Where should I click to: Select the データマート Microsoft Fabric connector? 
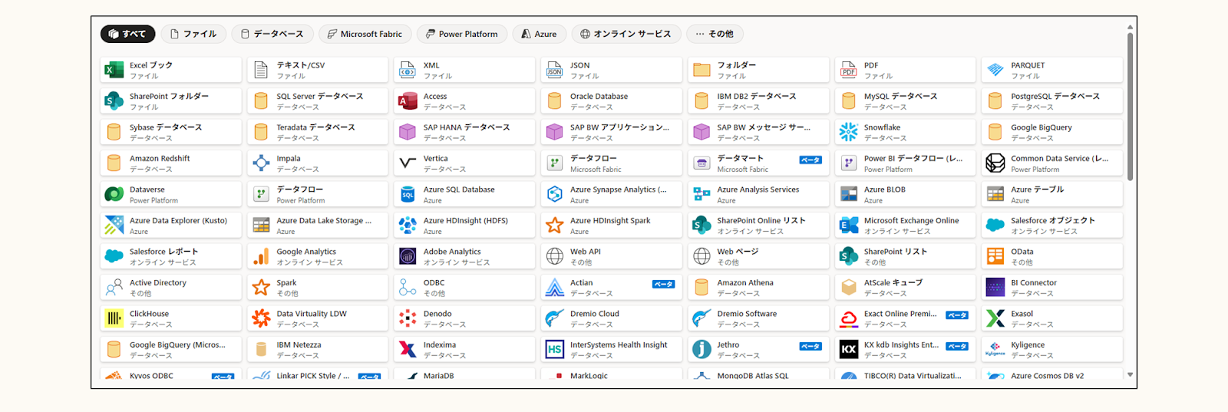click(x=758, y=163)
